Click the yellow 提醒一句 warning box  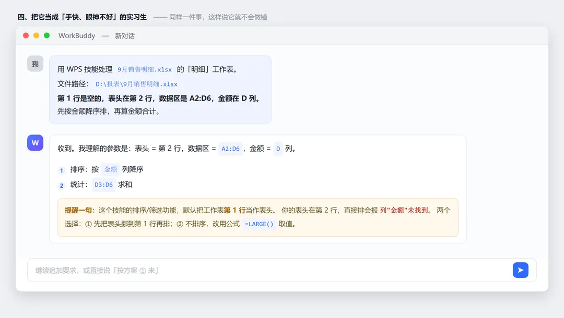[258, 217]
